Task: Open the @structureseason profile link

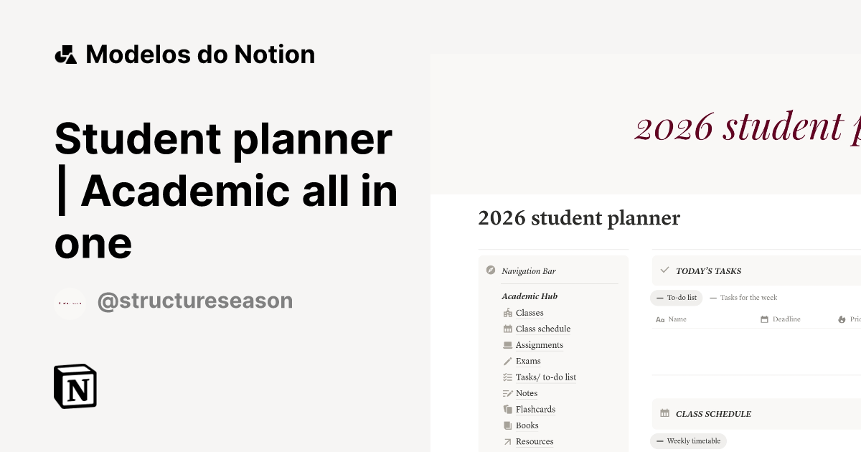Action: coord(194,301)
